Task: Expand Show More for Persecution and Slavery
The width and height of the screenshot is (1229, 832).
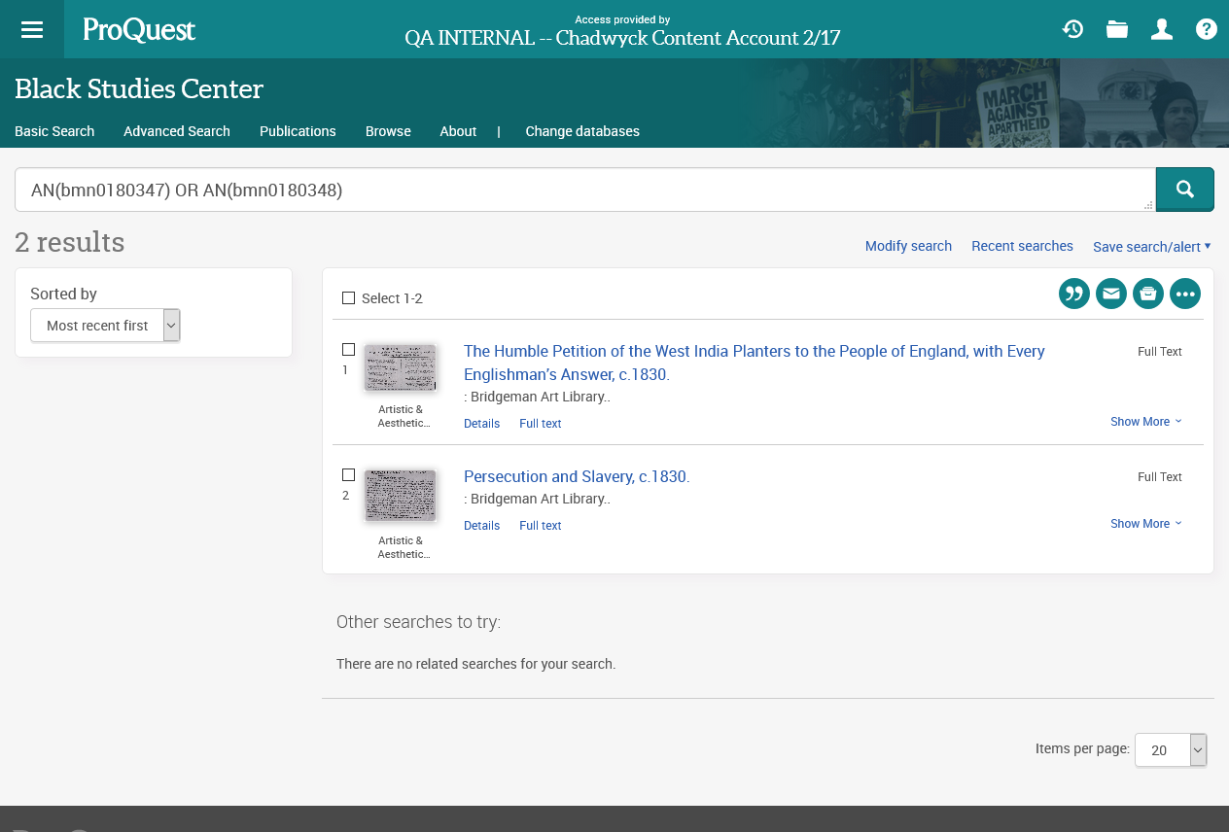Action: coord(1146,524)
